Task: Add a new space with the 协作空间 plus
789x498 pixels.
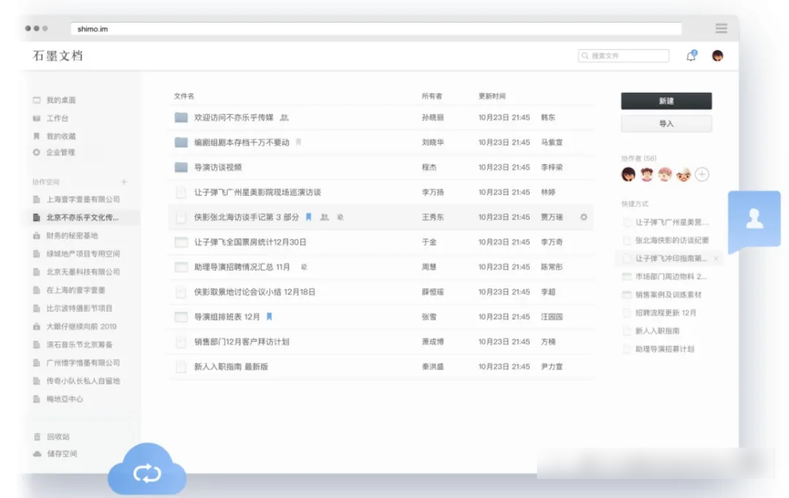Action: point(123,182)
